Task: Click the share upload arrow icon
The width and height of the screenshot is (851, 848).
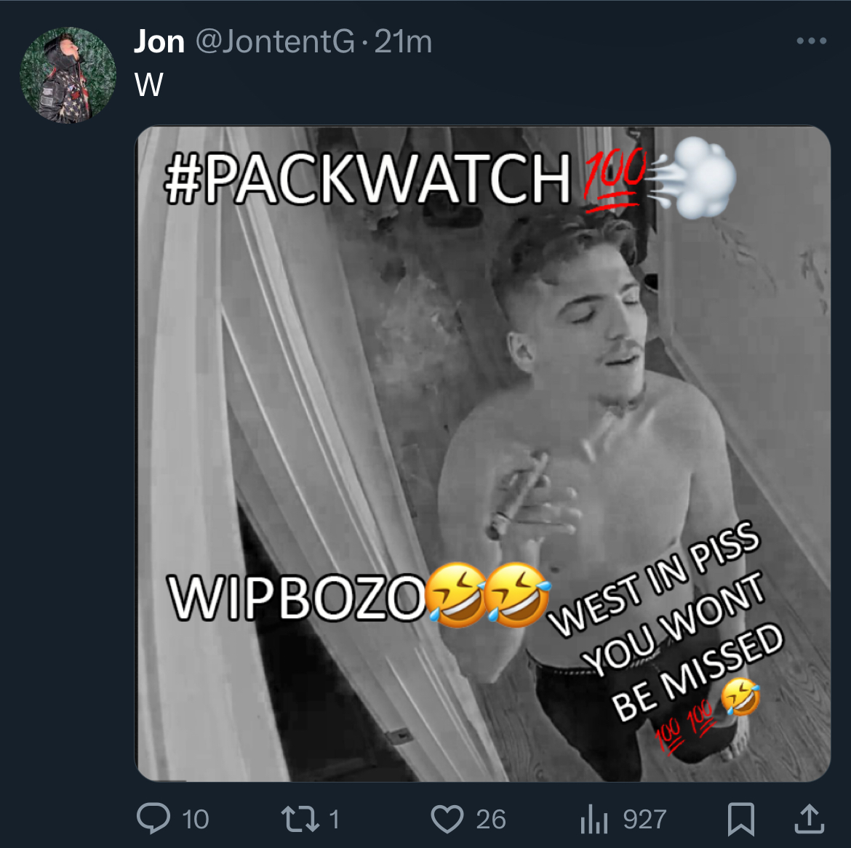Action: click(x=810, y=818)
